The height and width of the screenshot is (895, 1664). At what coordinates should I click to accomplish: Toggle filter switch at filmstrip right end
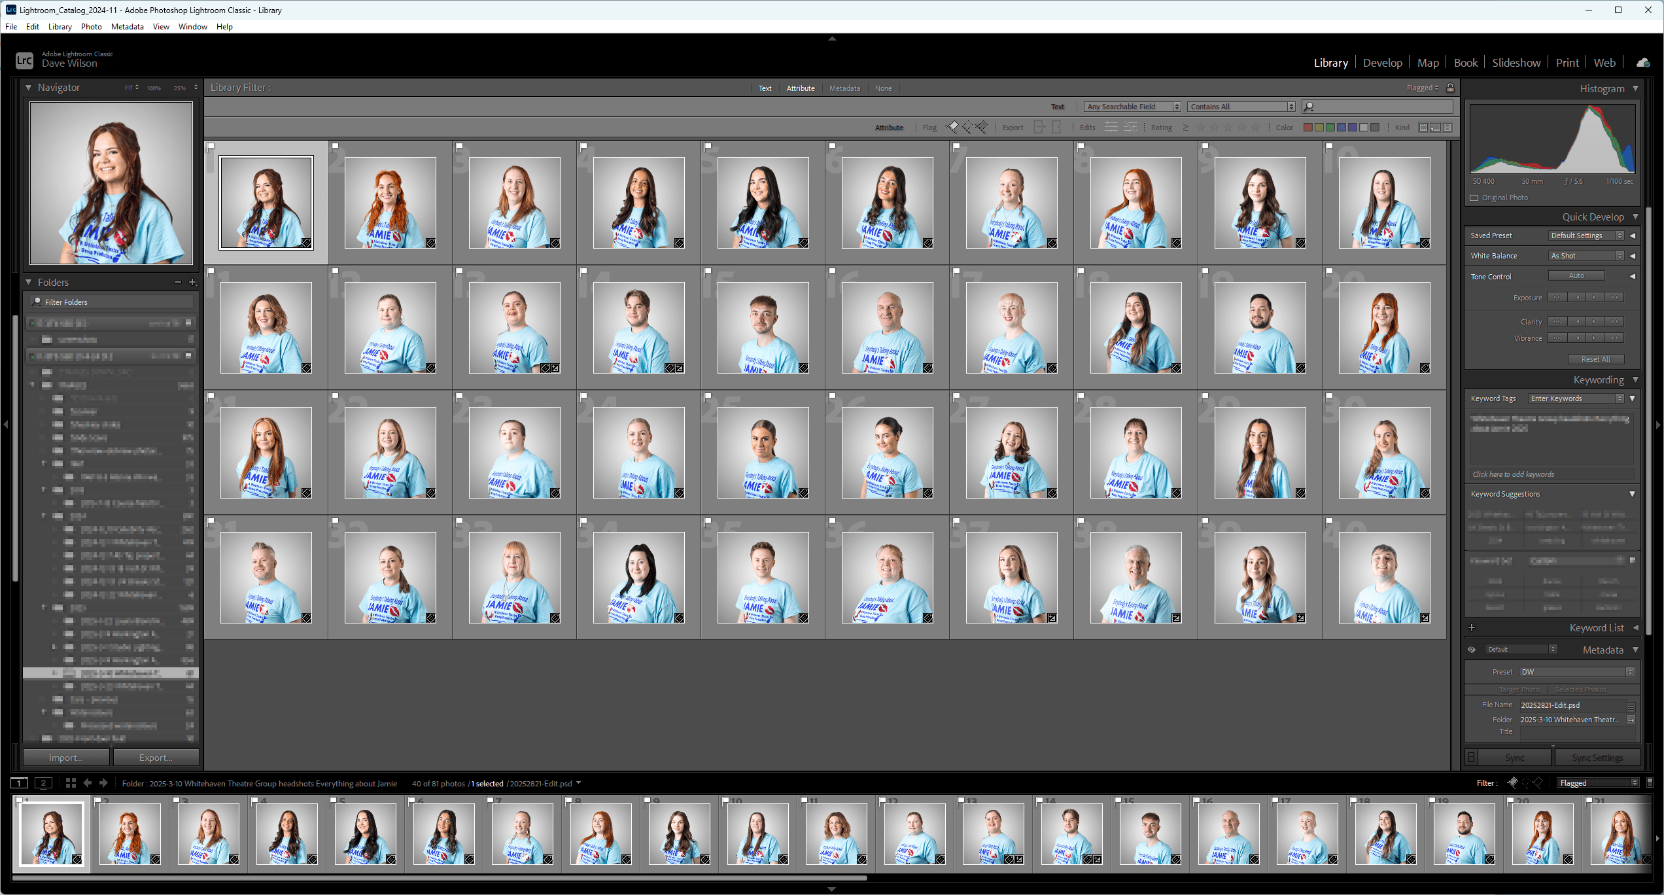click(1650, 782)
